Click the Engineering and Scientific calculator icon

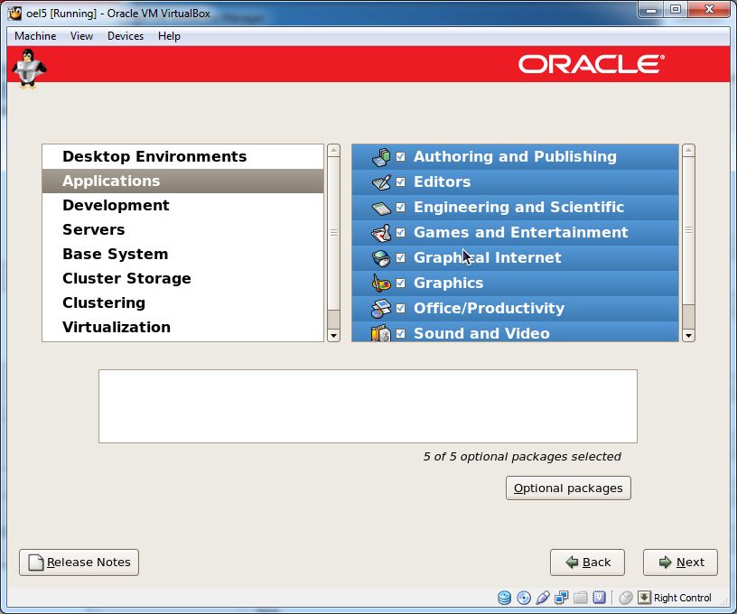click(x=381, y=208)
